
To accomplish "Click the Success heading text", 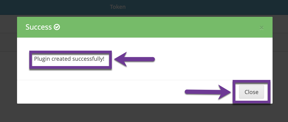I will (39, 27).
